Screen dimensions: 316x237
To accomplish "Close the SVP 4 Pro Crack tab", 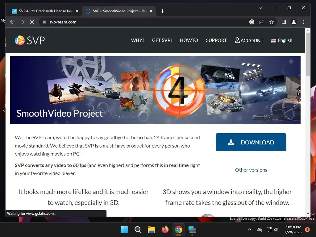I will 77,11.
